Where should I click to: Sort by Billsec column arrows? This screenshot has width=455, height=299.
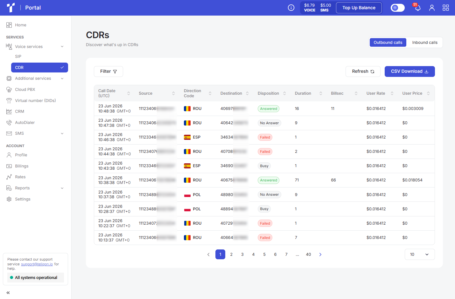[x=356, y=93]
